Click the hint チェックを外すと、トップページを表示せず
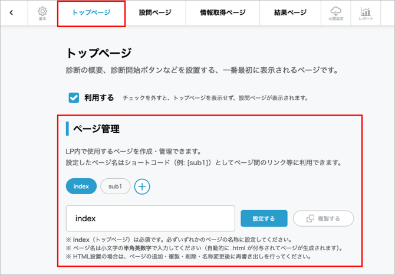The height and width of the screenshot is (275, 395). 215,98
